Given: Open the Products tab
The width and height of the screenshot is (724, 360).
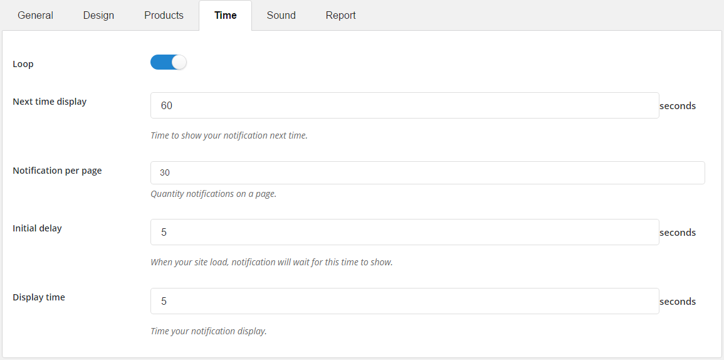Looking at the screenshot, I should click(164, 15).
